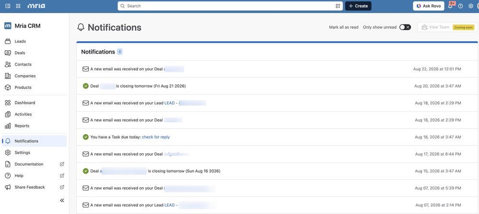This screenshot has height=214, width=479.
Task: Click the Dashboard grid icon
Action: 8,103
